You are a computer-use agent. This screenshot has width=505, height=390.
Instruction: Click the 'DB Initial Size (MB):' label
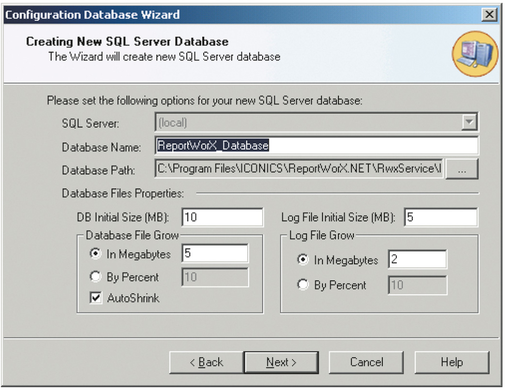pos(123,217)
